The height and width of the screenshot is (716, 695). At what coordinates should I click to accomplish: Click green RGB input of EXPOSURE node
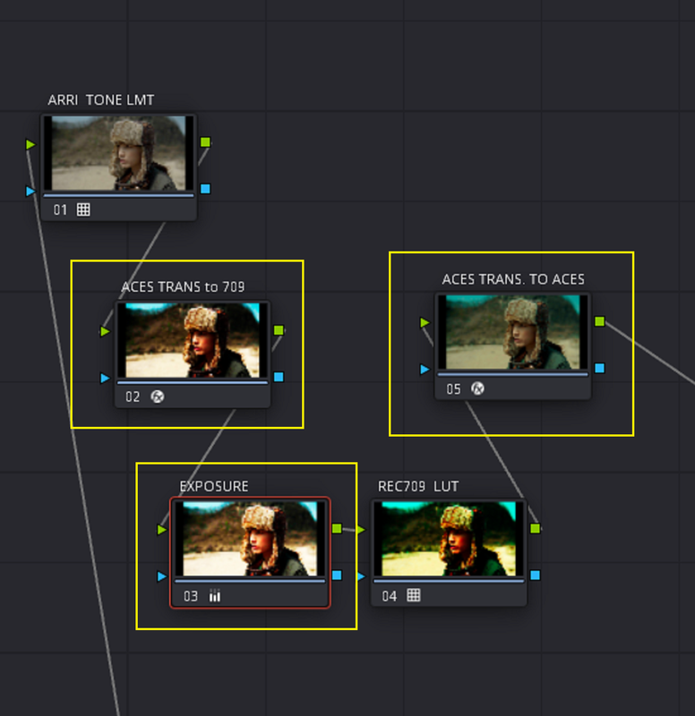(x=162, y=530)
